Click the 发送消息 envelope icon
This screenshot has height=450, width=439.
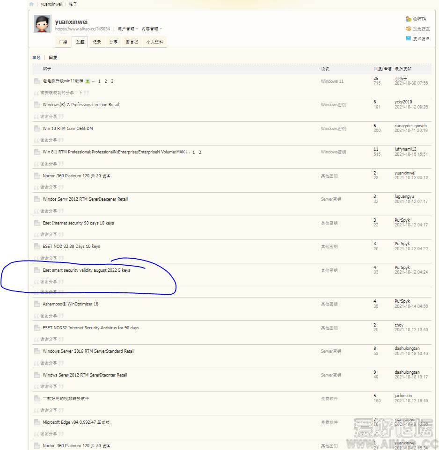click(x=409, y=39)
